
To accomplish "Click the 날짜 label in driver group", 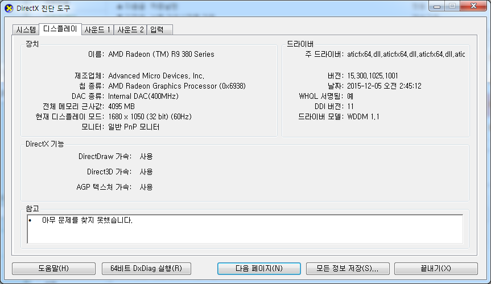I will coord(336,86).
